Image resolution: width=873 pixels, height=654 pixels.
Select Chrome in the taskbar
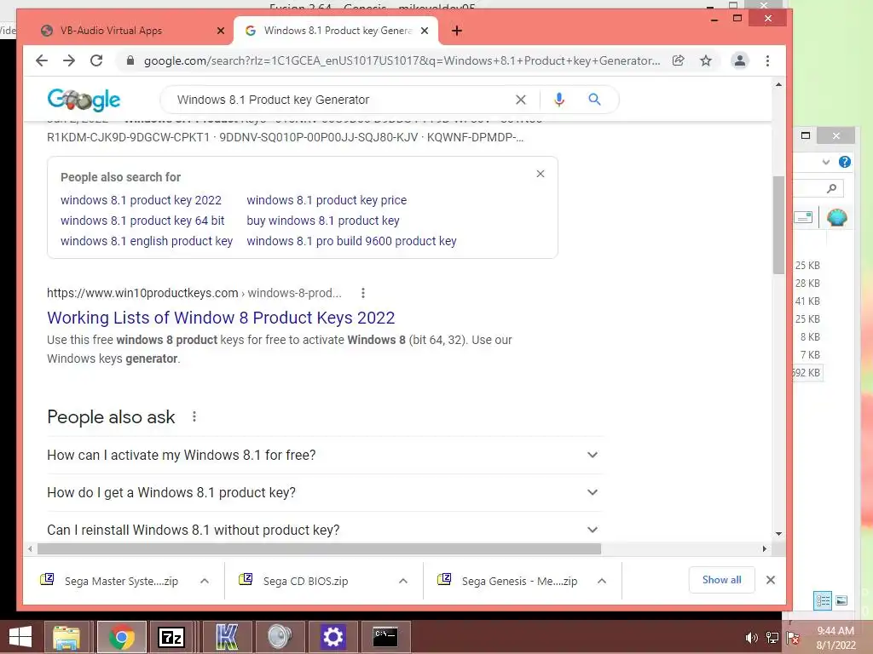coord(121,637)
